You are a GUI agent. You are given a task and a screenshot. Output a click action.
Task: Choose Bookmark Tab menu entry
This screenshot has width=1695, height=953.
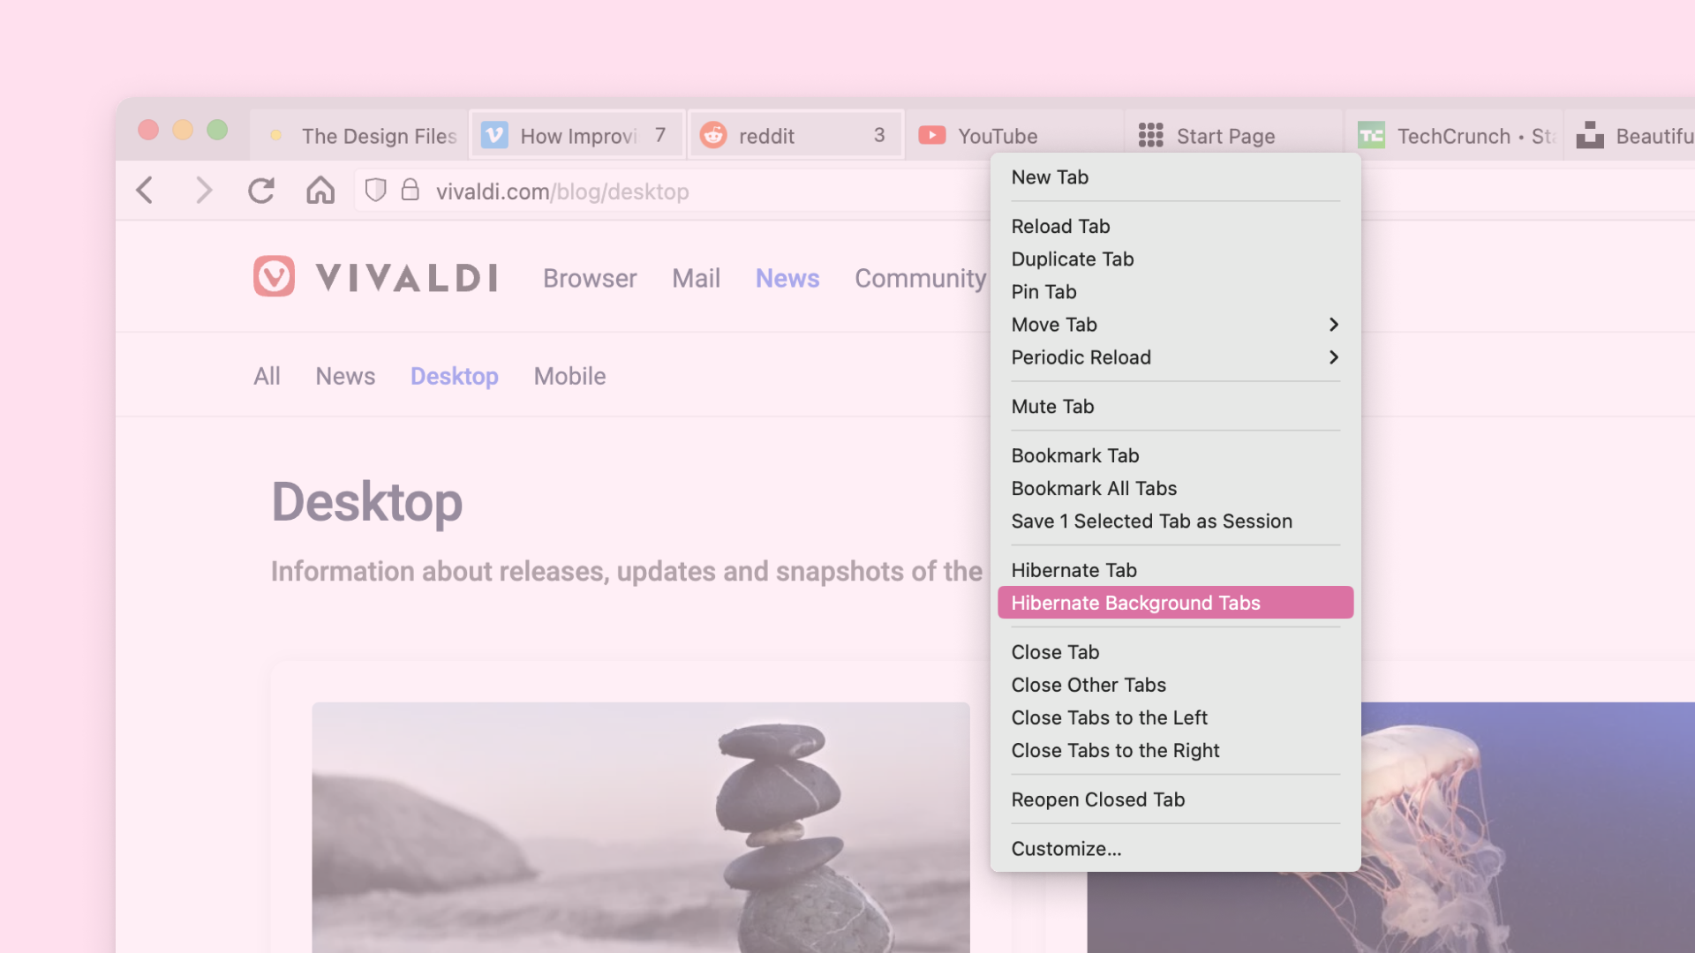tap(1175, 456)
